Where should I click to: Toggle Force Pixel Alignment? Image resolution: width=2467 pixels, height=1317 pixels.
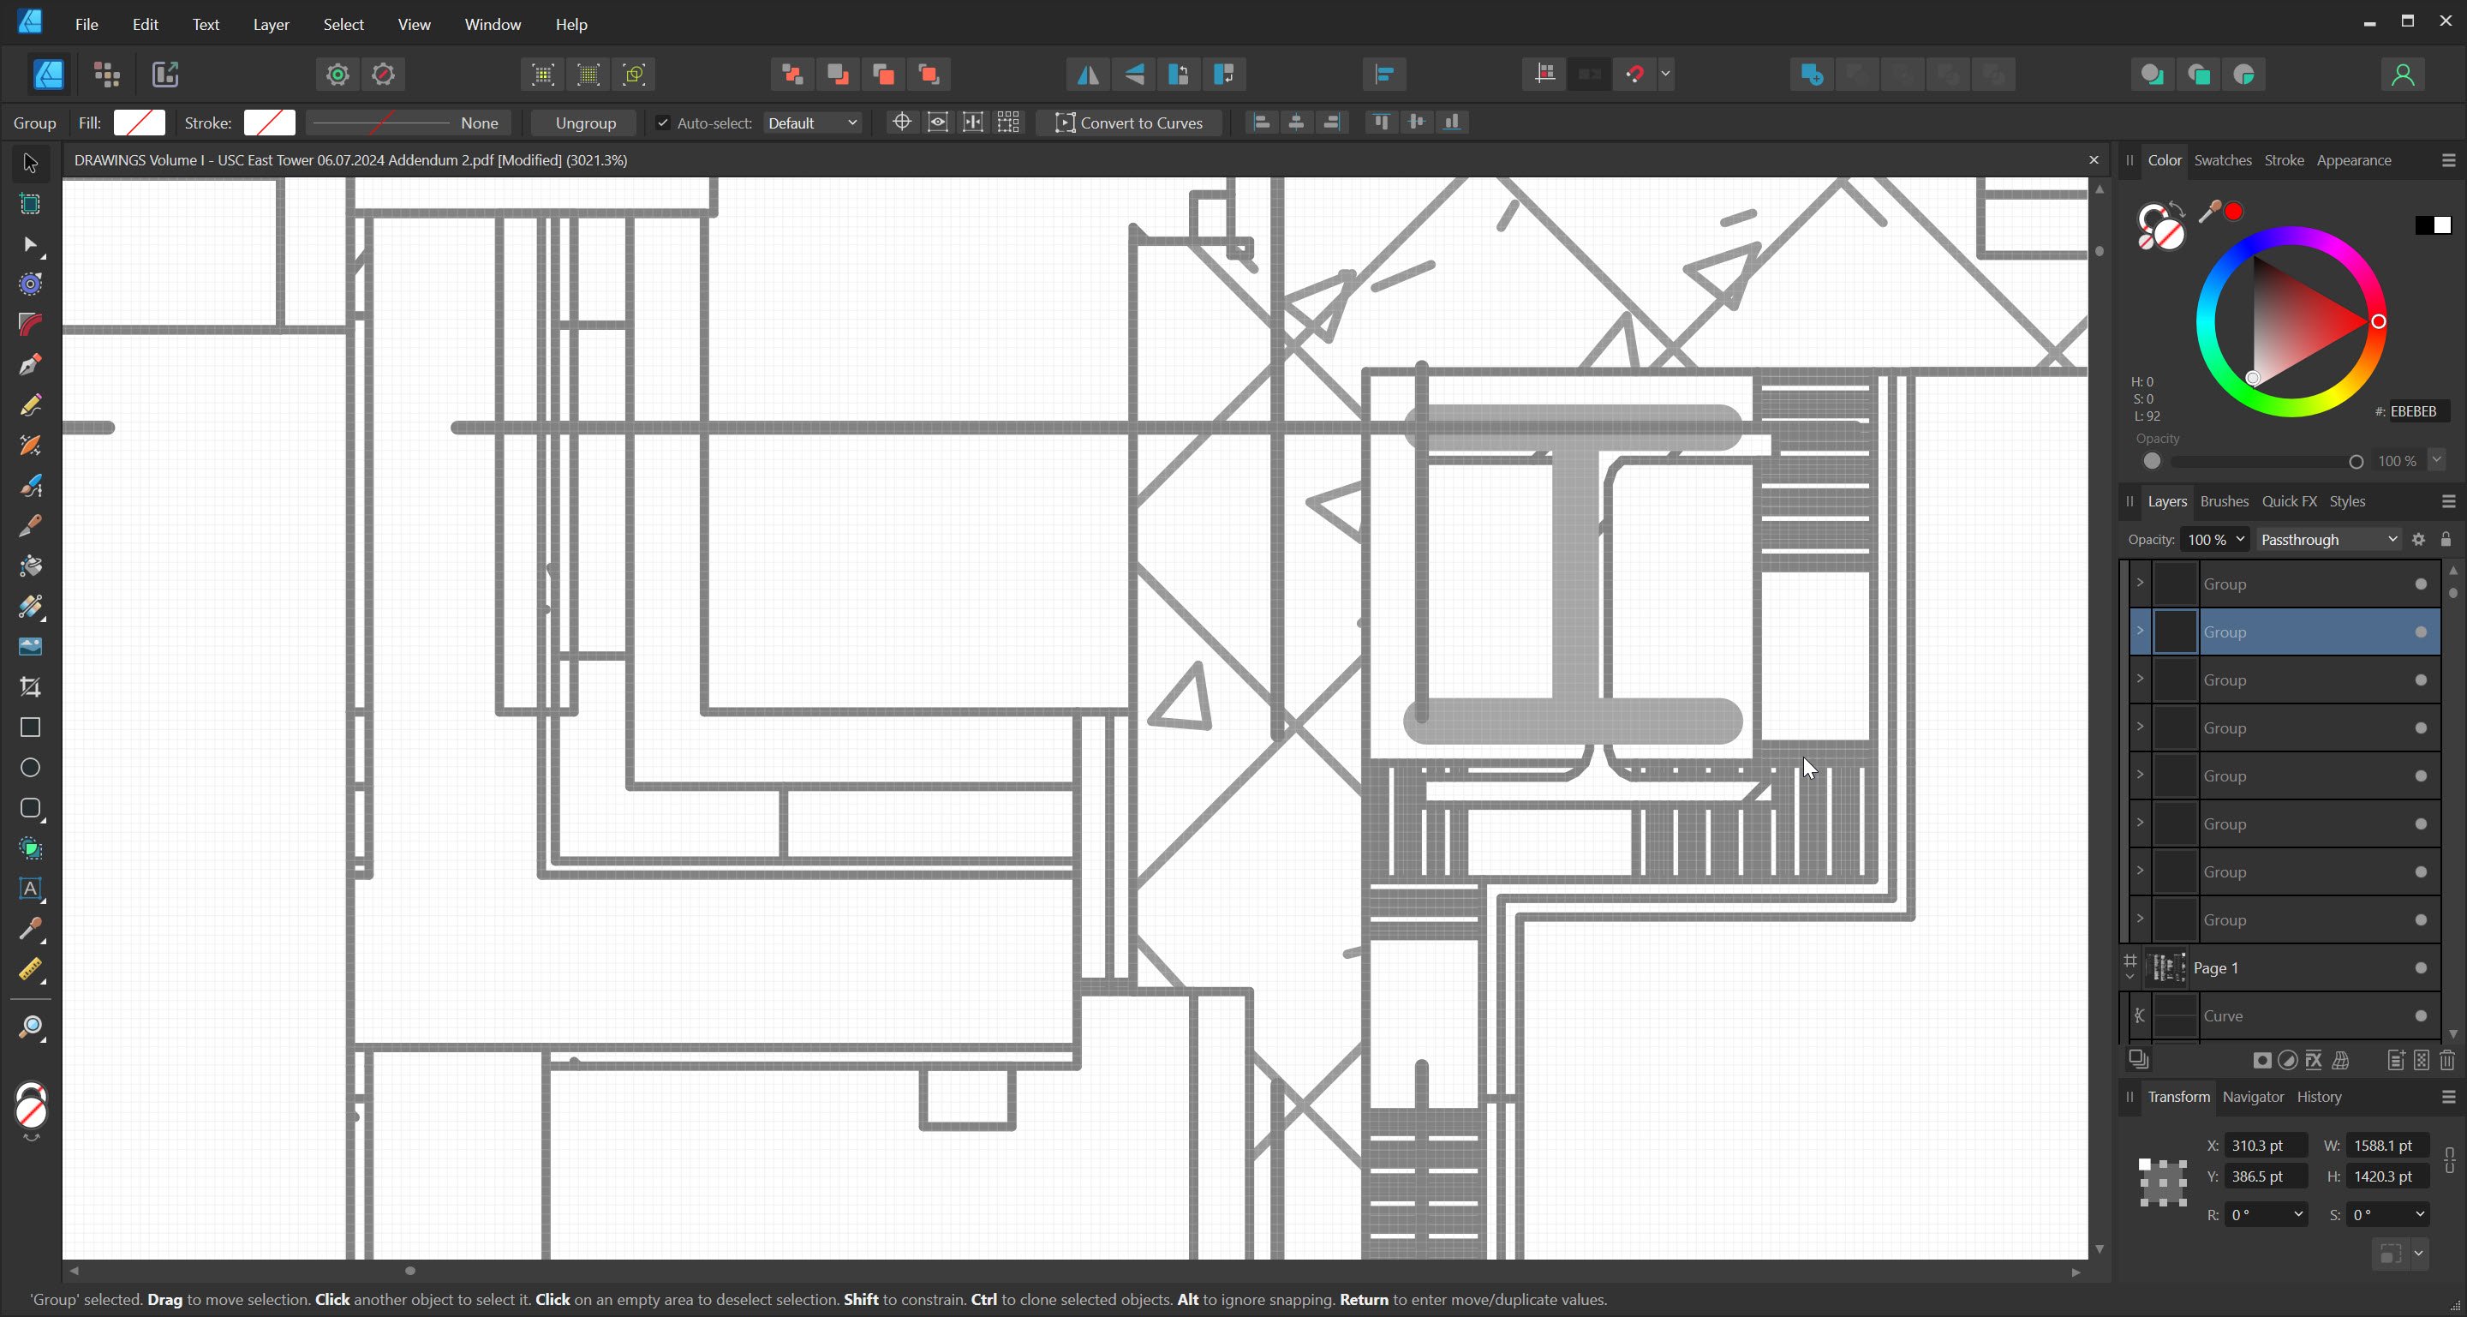click(1544, 75)
